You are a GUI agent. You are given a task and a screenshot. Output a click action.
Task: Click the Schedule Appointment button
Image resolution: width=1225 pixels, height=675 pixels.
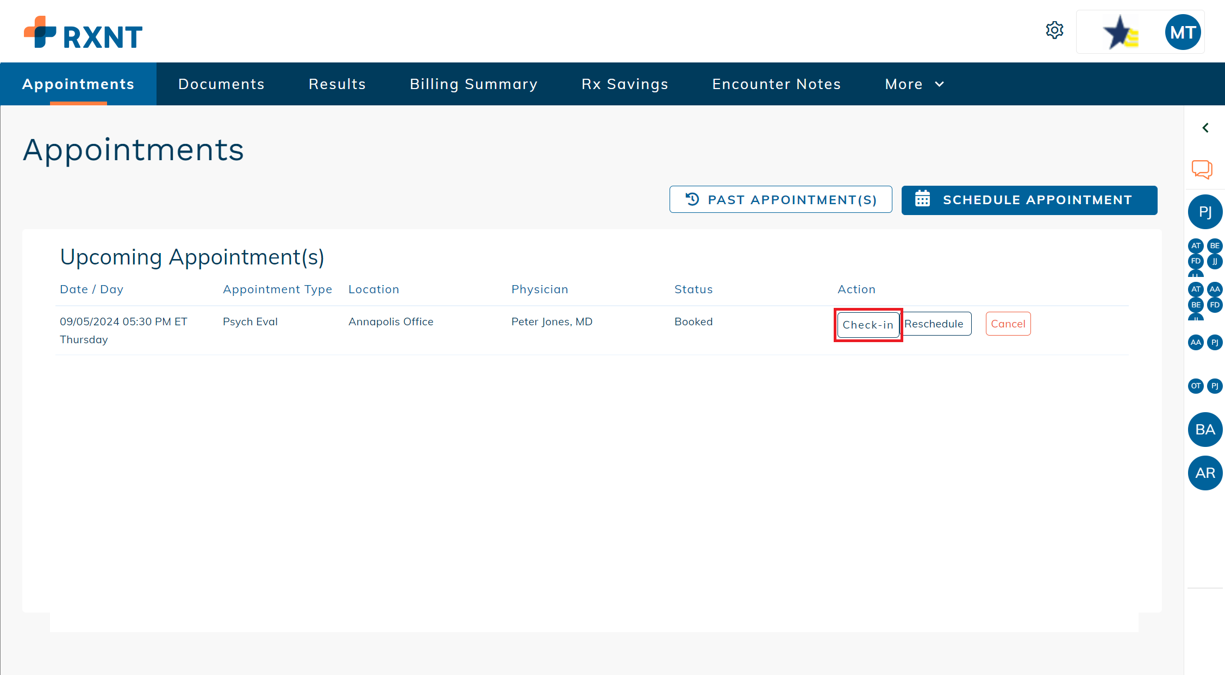pos(1029,200)
